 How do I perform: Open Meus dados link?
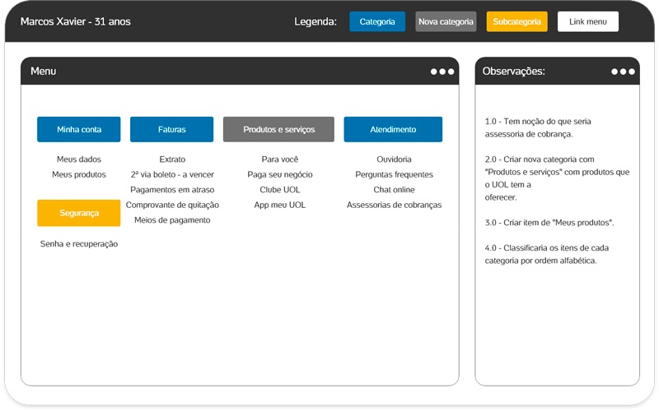pyautogui.click(x=79, y=159)
